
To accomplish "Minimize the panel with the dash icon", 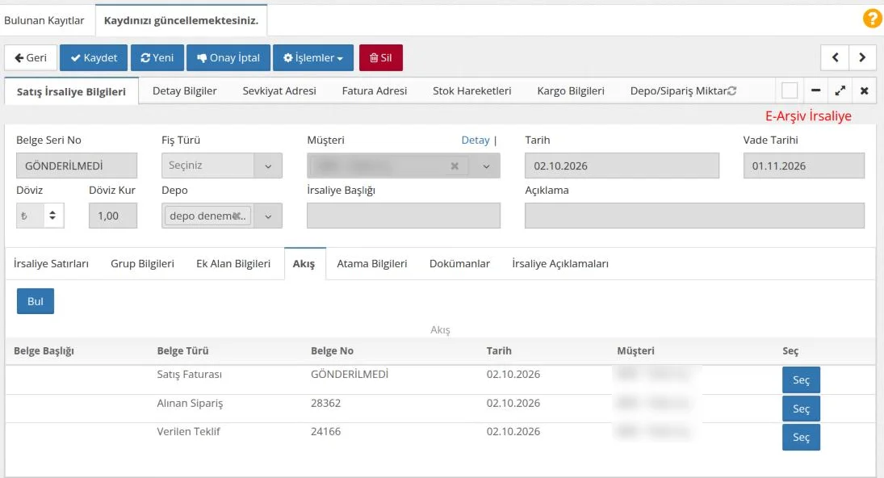I will click(815, 90).
